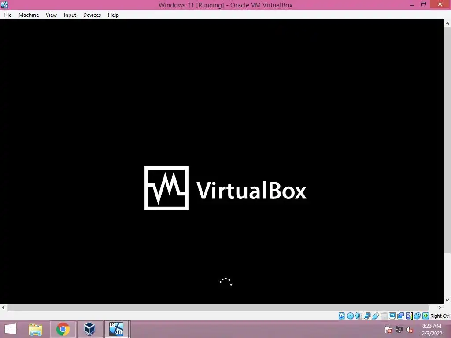Open the Input menu

point(70,15)
